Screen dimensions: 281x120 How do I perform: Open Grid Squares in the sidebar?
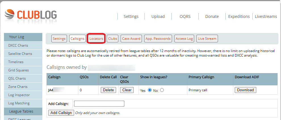(x=18, y=70)
